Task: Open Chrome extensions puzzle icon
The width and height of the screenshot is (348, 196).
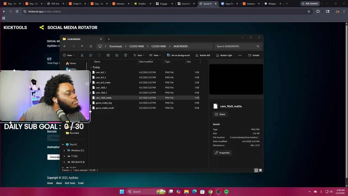Action: [x=318, y=11]
